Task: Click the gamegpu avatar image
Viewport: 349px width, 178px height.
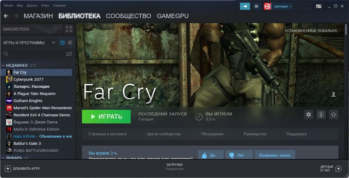Action: click(267, 6)
